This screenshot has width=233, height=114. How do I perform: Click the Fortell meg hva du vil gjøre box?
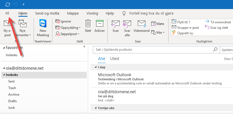tap(151, 13)
